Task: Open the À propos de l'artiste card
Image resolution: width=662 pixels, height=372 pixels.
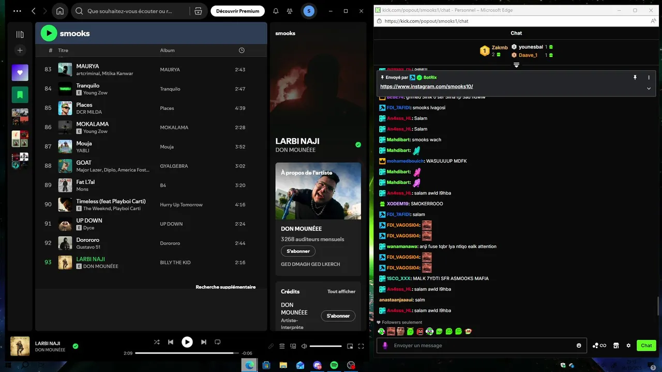Action: pos(318,191)
